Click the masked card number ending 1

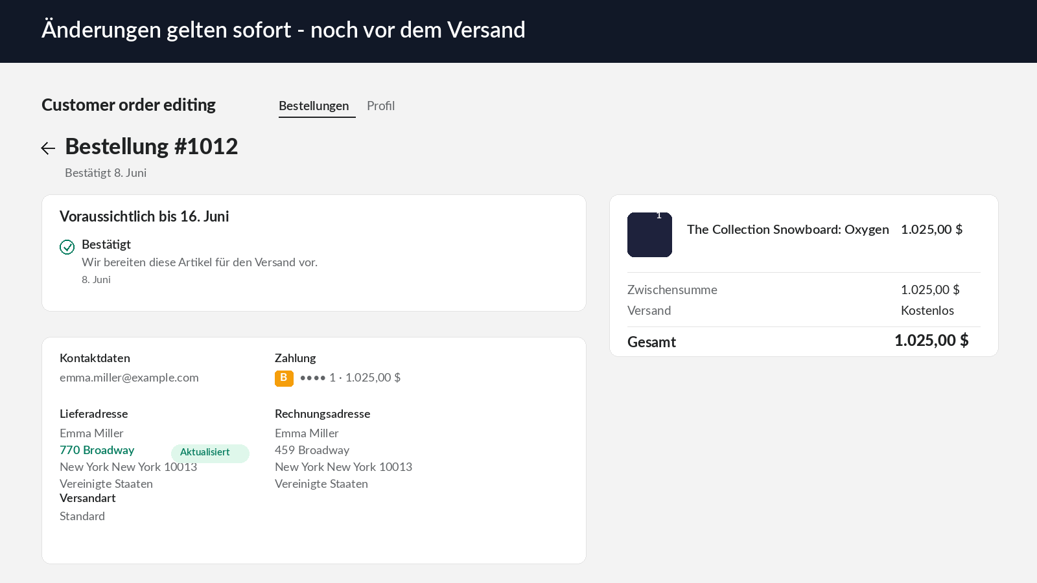[x=318, y=378]
